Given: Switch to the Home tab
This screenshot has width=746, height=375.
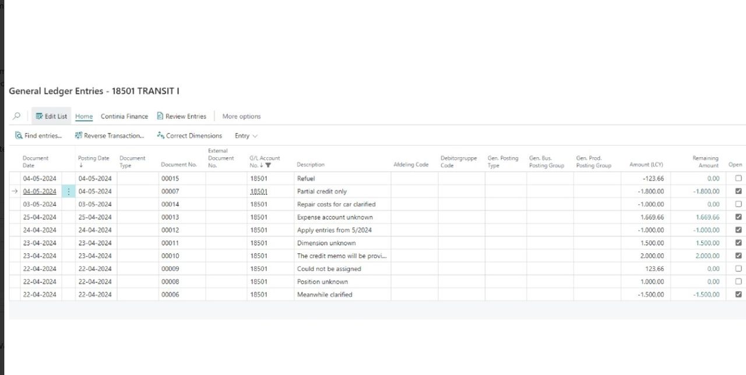Looking at the screenshot, I should tap(84, 116).
